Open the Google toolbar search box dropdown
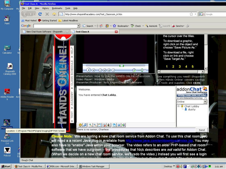Viewport: 226px width, 169px height. pos(78,26)
